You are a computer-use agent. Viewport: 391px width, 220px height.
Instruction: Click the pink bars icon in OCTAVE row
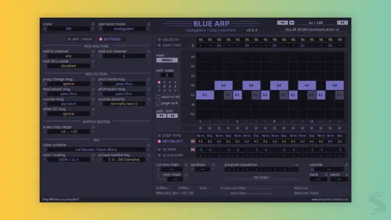[x=193, y=150]
